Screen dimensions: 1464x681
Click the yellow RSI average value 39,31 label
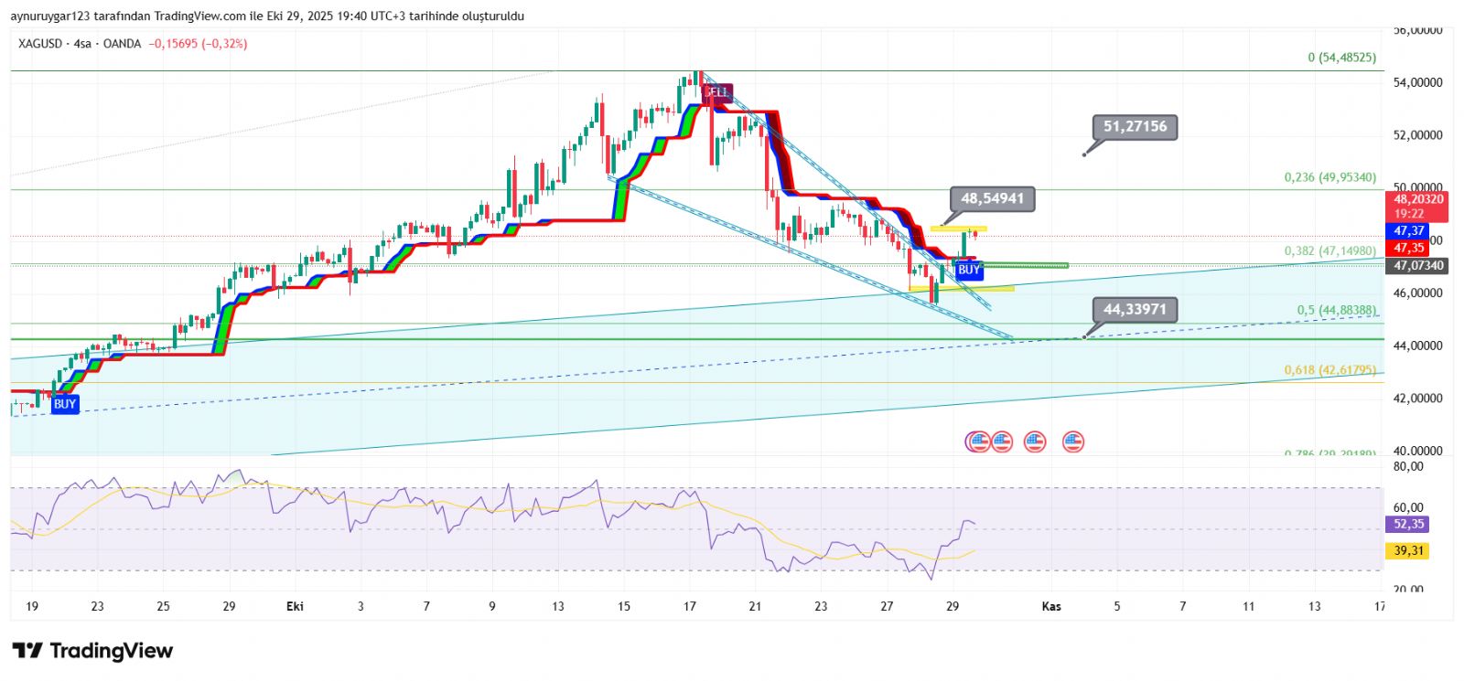pos(1409,551)
